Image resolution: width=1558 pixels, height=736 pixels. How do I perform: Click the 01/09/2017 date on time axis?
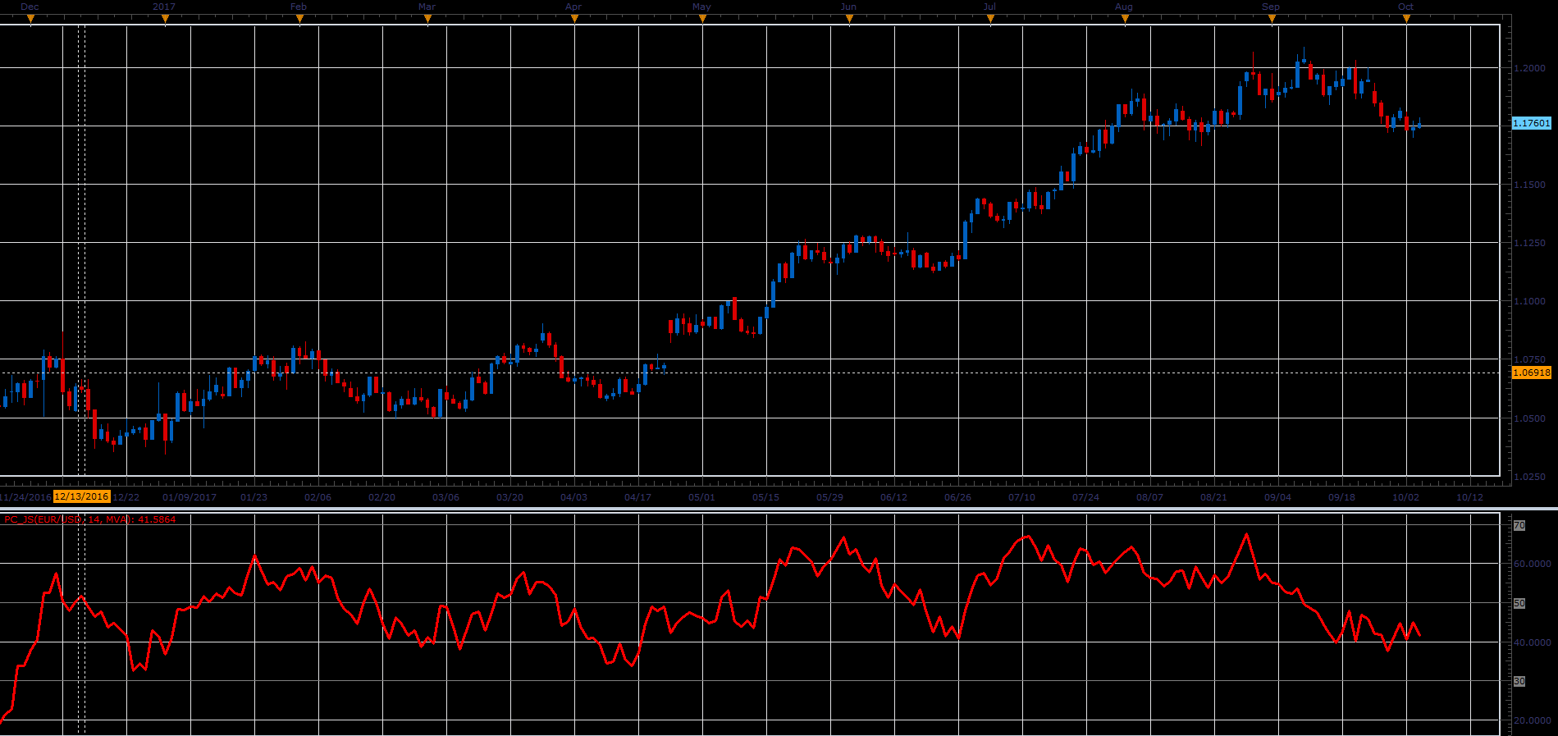[190, 497]
